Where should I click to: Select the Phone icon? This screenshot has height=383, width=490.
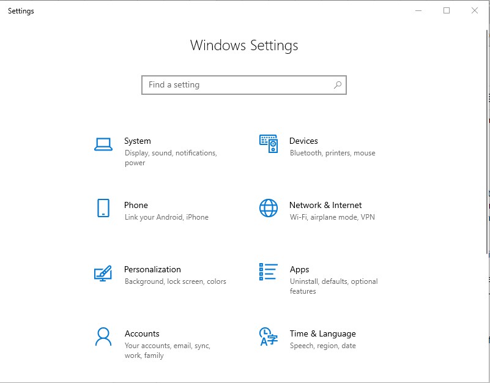103,208
